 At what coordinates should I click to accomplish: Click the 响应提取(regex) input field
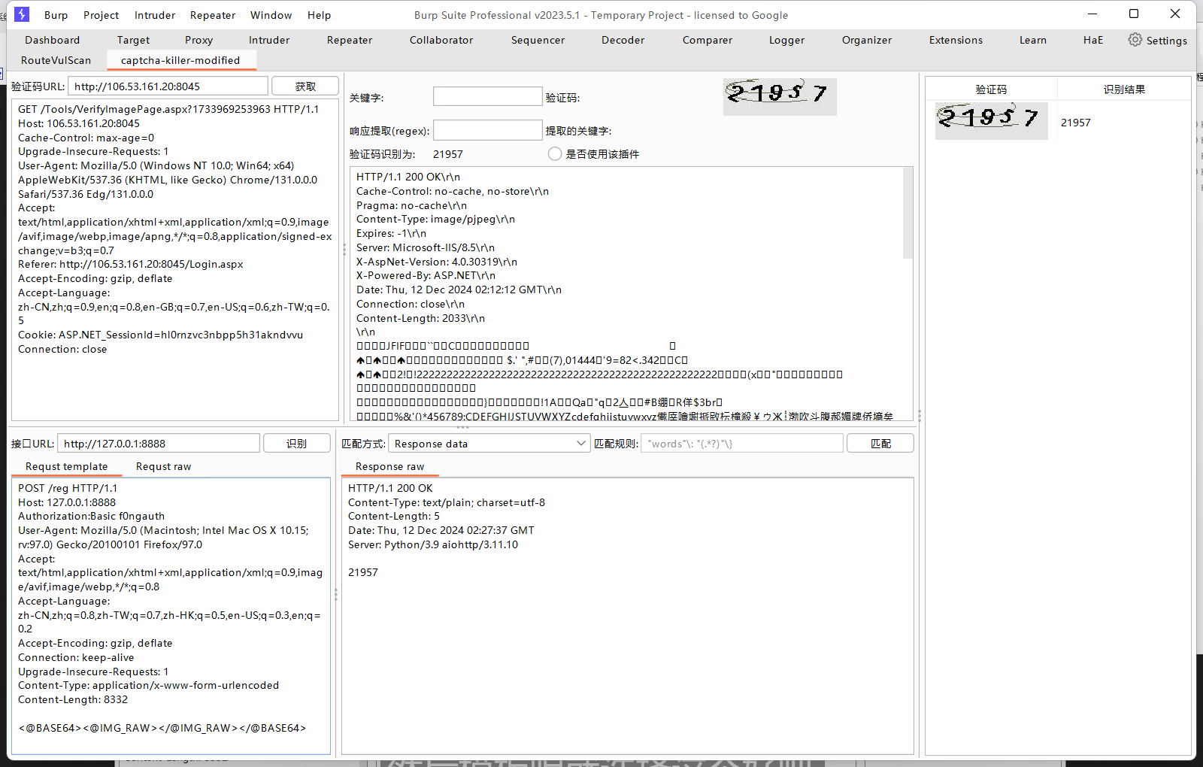pyautogui.click(x=487, y=130)
